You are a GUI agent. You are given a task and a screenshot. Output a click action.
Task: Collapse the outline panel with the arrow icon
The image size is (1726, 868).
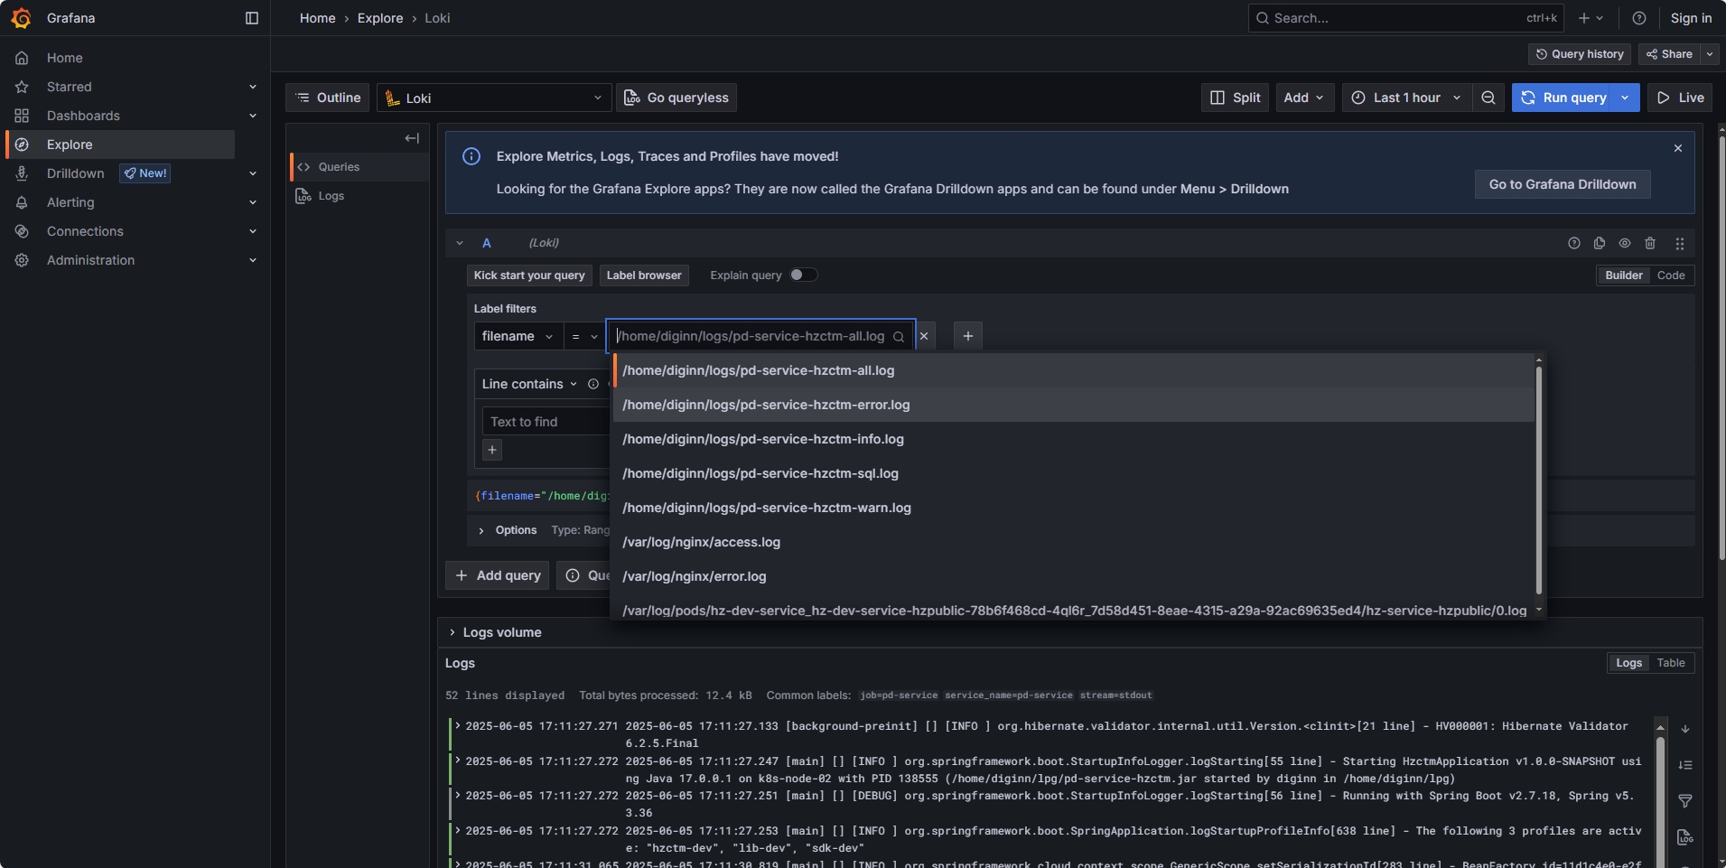point(412,138)
